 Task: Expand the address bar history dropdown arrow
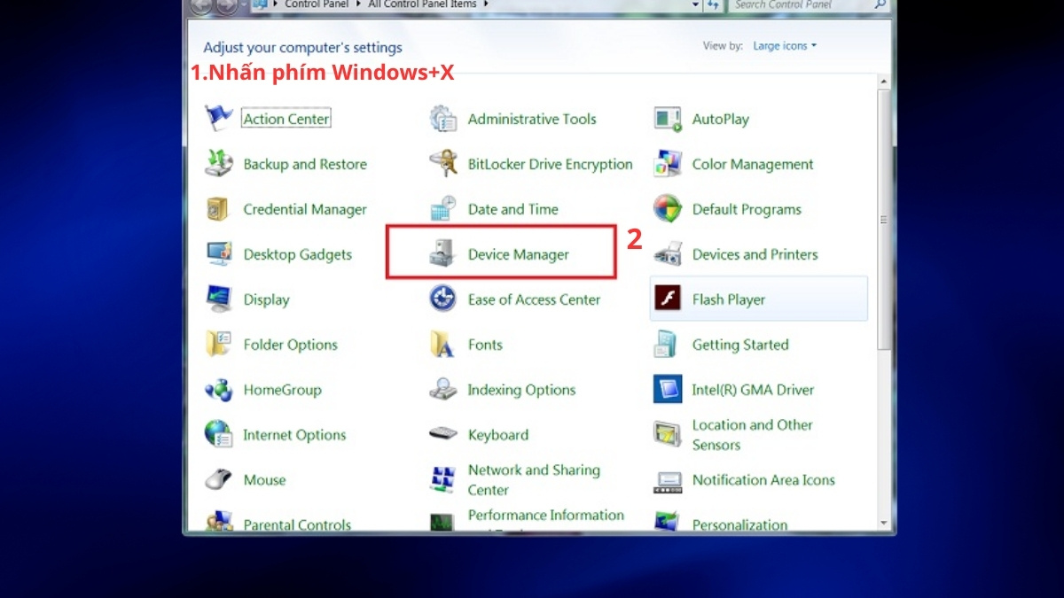click(x=696, y=4)
